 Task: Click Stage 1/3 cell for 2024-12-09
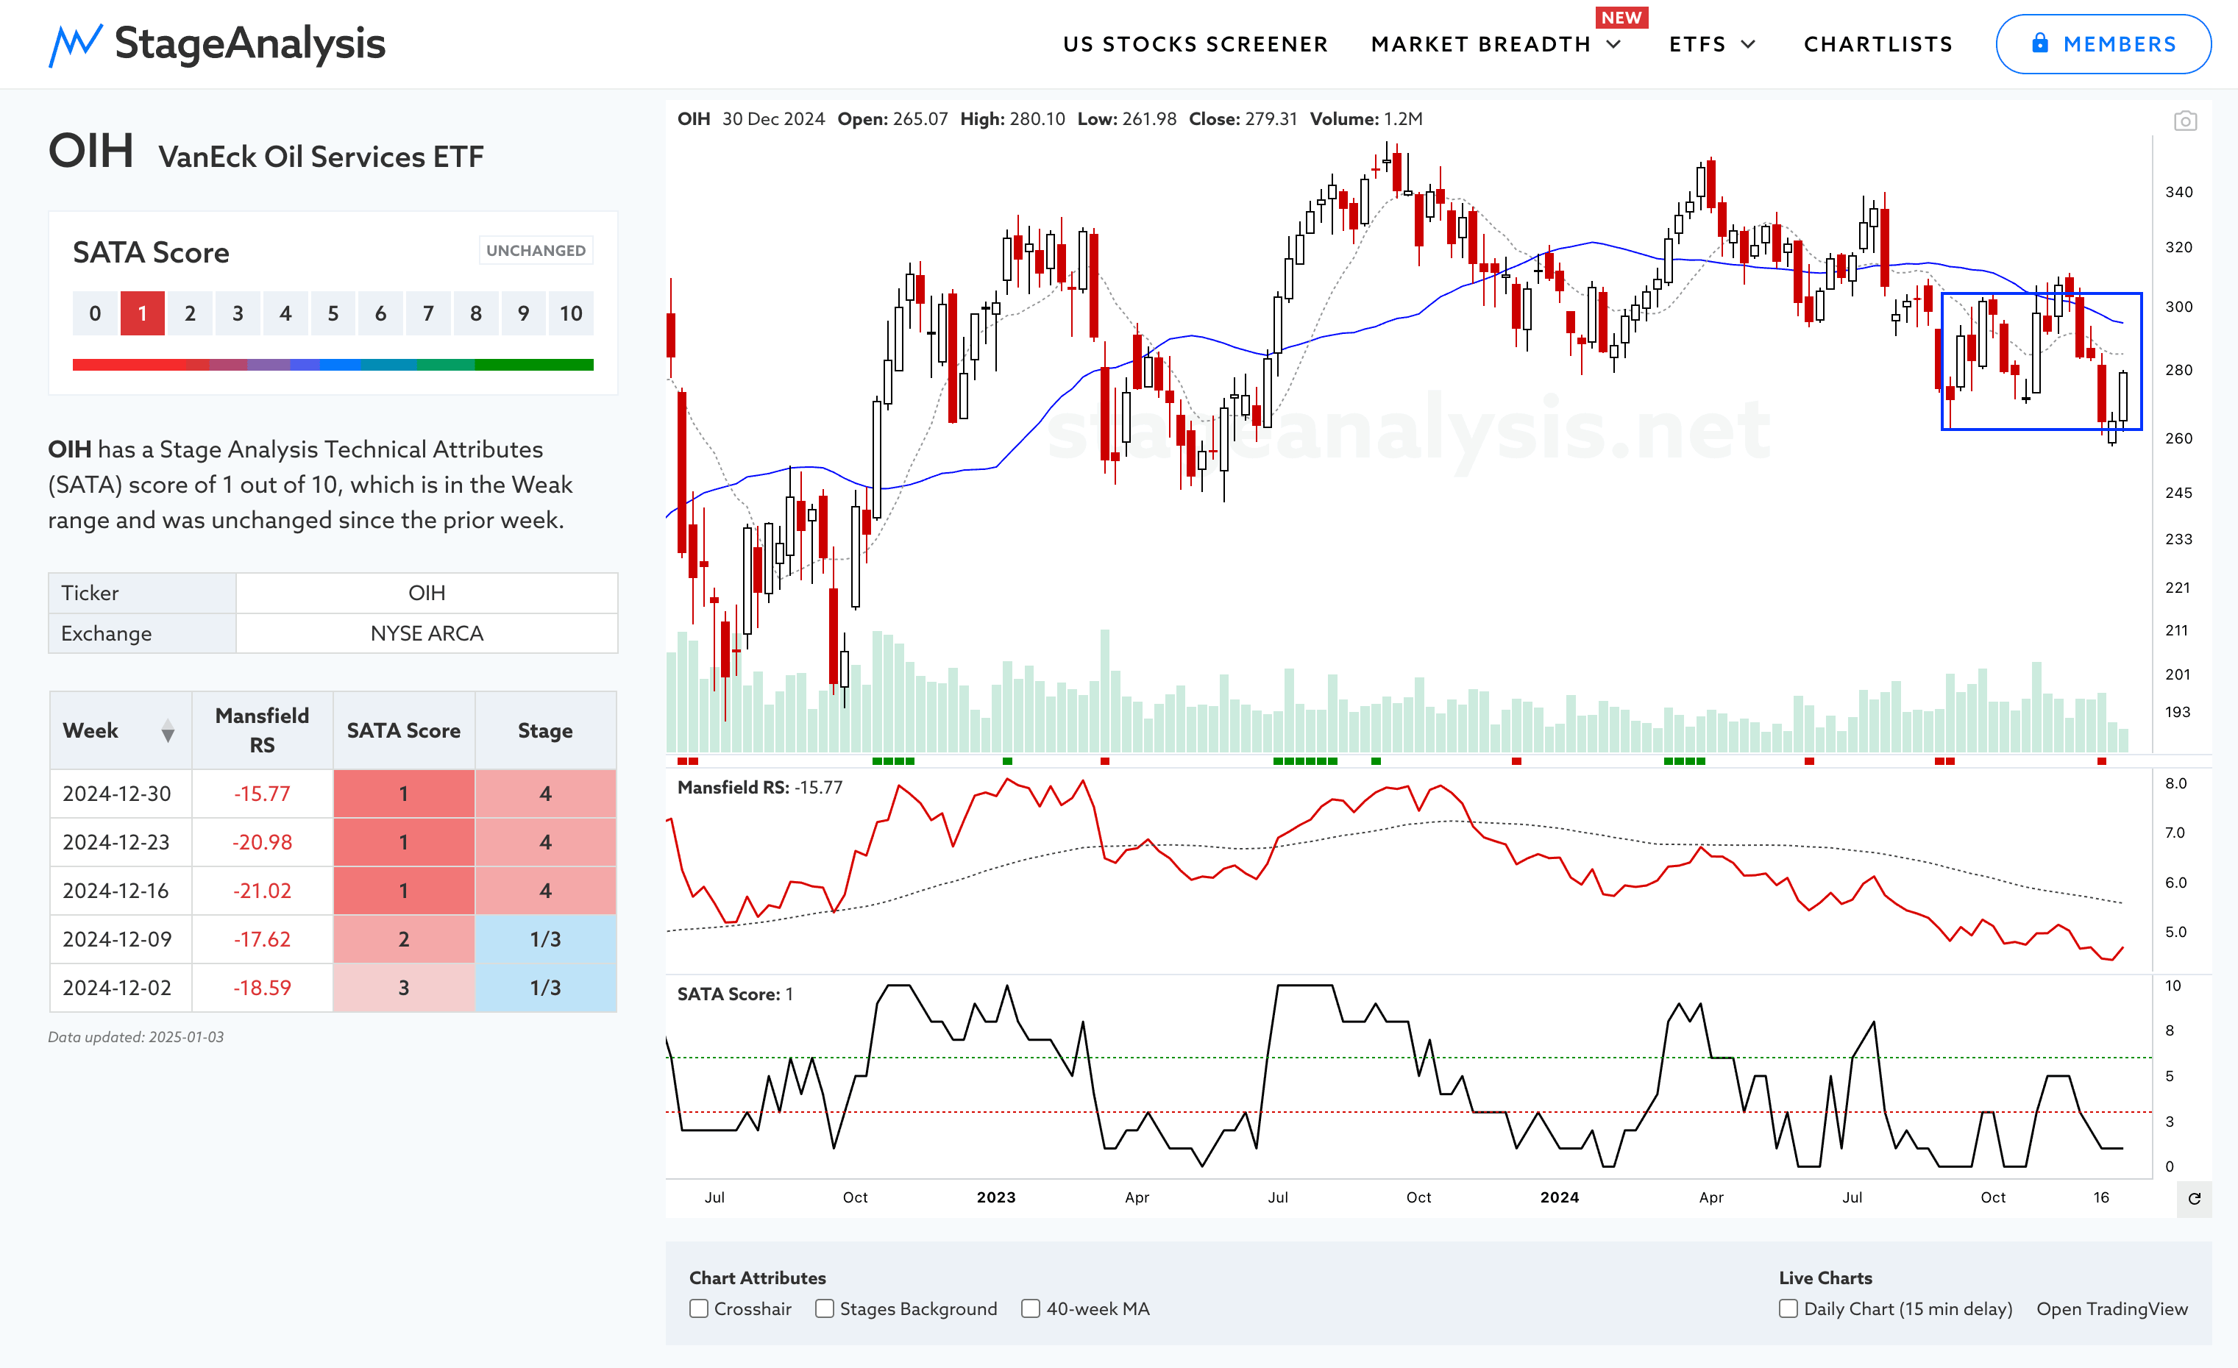pos(545,939)
